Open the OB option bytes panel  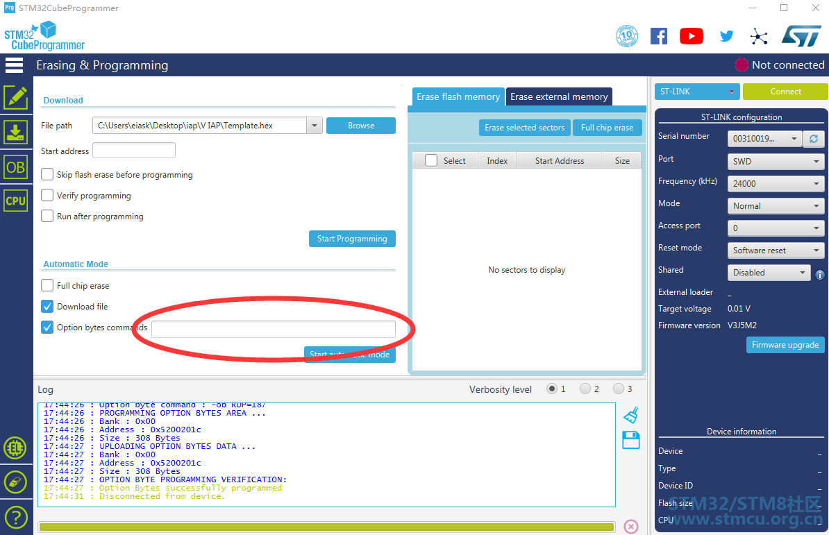pyautogui.click(x=15, y=167)
